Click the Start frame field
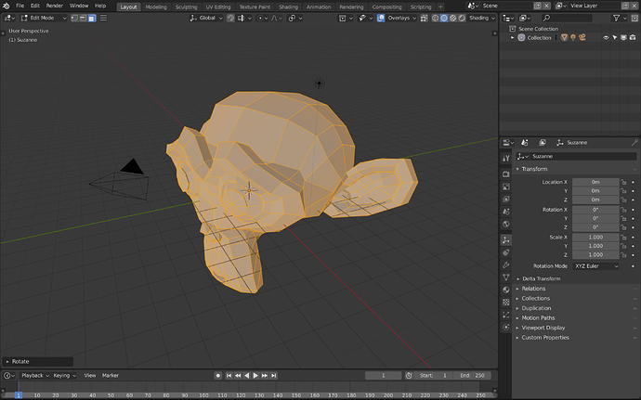 (434, 376)
